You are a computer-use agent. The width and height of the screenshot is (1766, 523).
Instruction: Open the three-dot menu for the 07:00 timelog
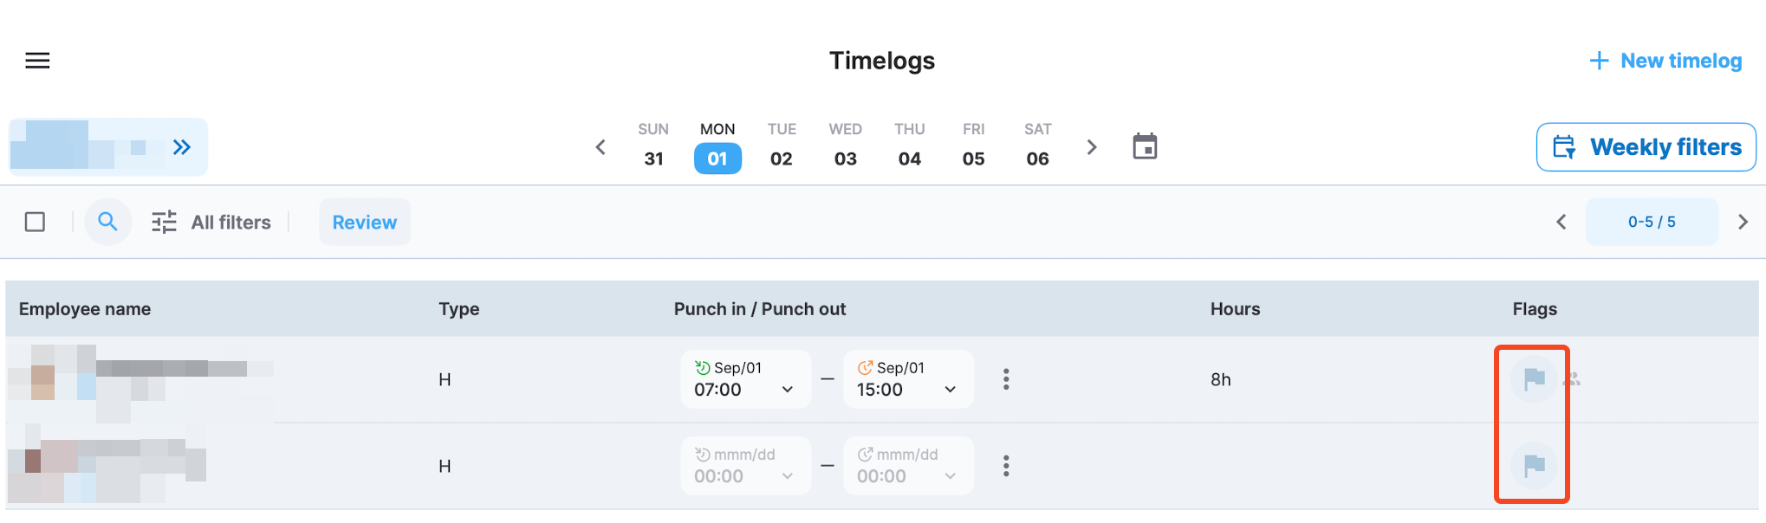(x=1006, y=379)
